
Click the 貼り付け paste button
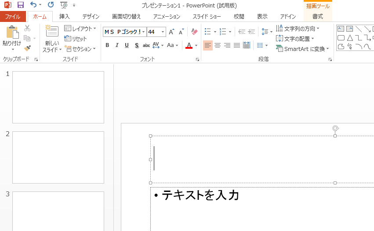pyautogui.click(x=12, y=38)
